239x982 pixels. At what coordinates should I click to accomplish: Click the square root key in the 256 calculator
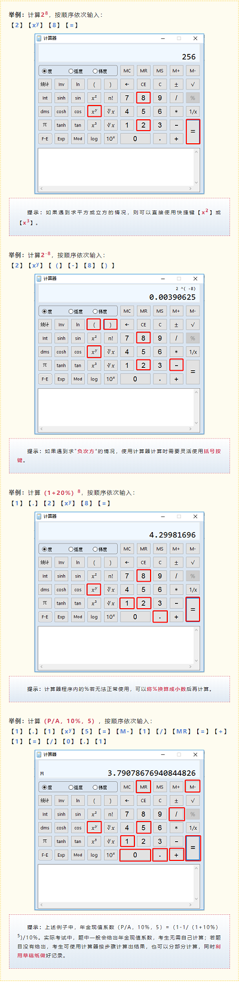192,84
